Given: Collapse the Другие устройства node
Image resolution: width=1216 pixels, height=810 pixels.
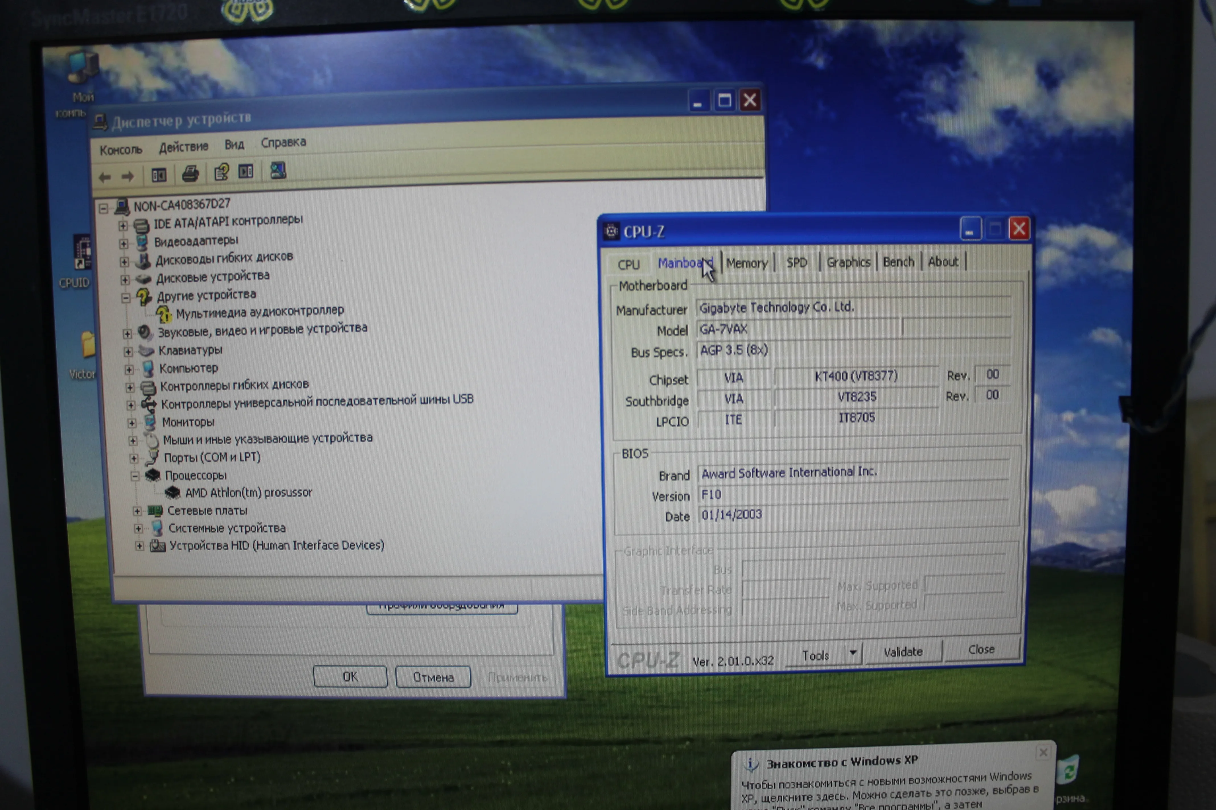Looking at the screenshot, I should 126,298.
